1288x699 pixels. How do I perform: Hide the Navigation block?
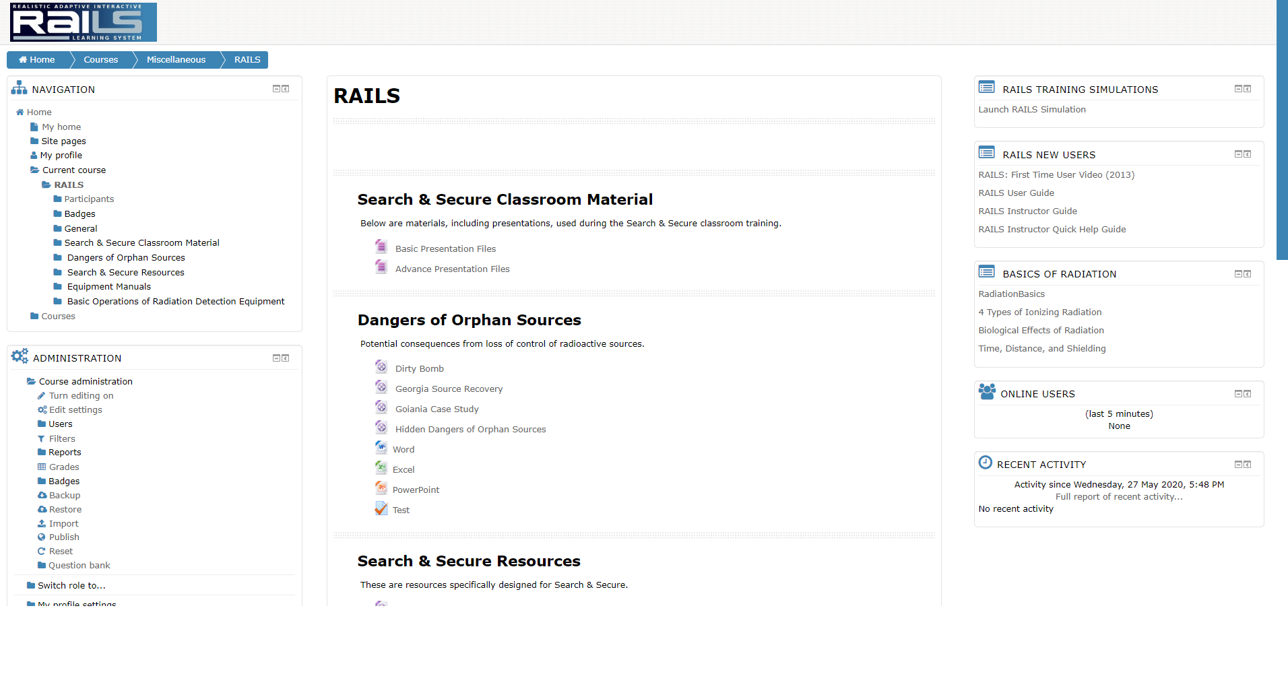[276, 89]
